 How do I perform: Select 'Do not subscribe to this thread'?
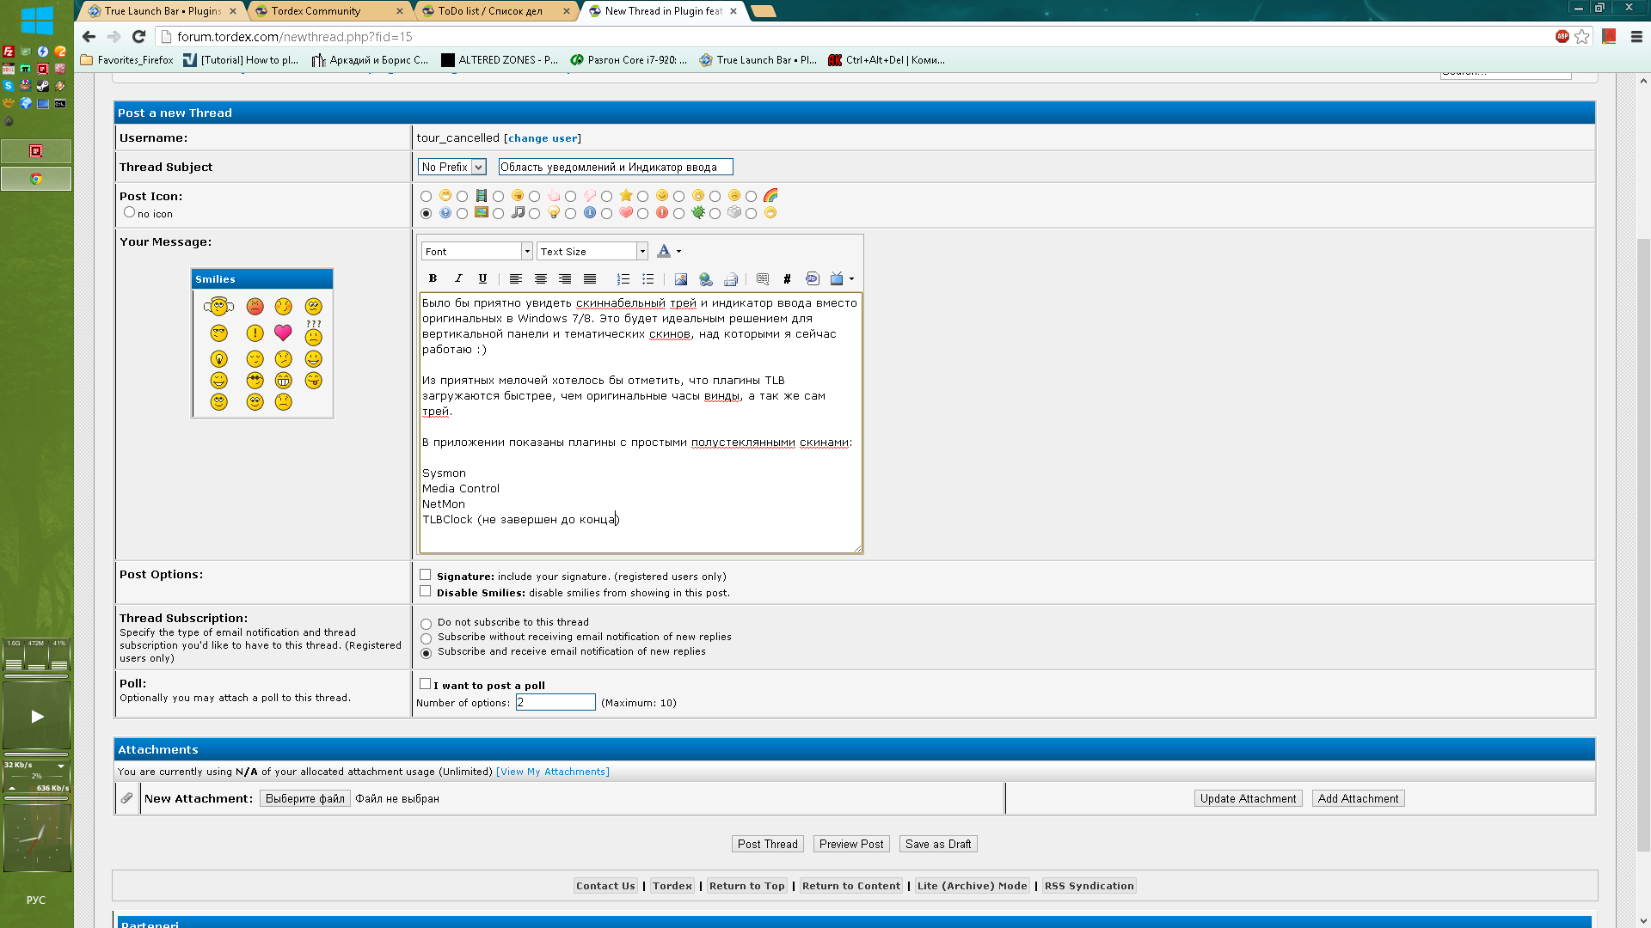427,624
